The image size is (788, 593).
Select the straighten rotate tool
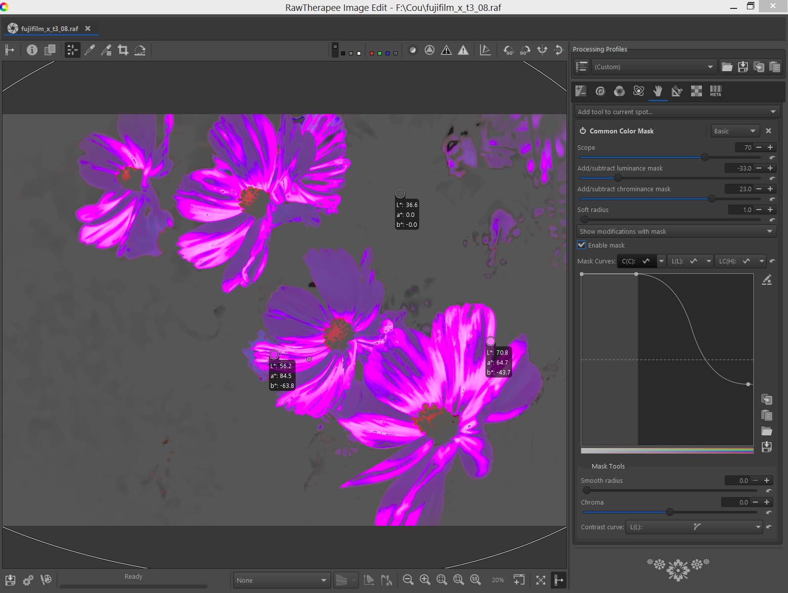click(x=140, y=50)
